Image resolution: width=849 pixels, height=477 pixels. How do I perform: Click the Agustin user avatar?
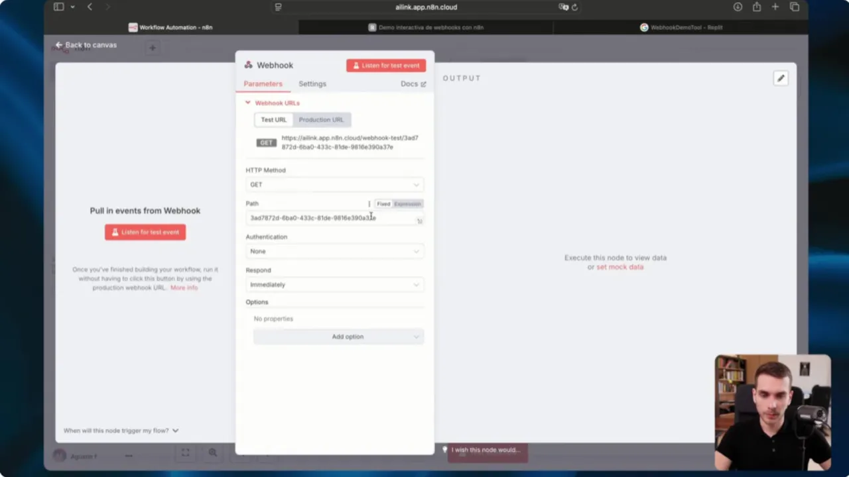pyautogui.click(x=60, y=456)
